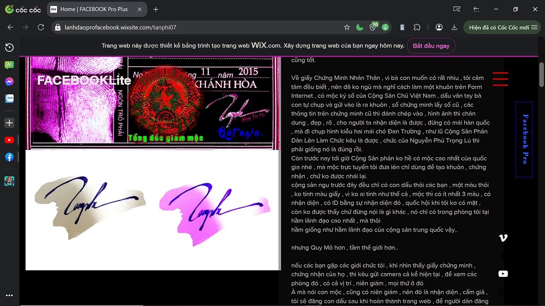Go forward with the forward arrow
545x306 pixels.
[x=26, y=27]
